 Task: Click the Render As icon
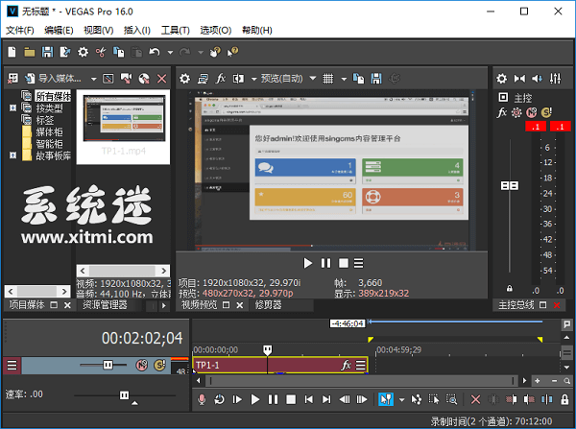click(65, 52)
